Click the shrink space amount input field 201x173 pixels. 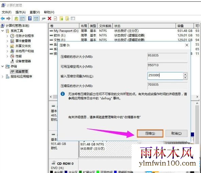click(x=165, y=76)
